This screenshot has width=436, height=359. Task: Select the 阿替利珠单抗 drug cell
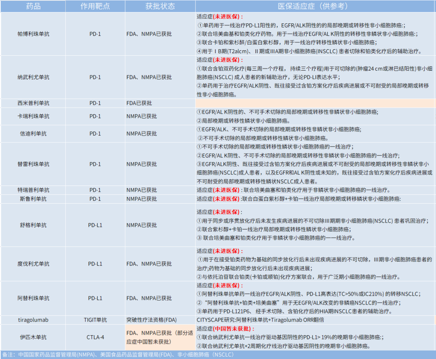click(33, 298)
